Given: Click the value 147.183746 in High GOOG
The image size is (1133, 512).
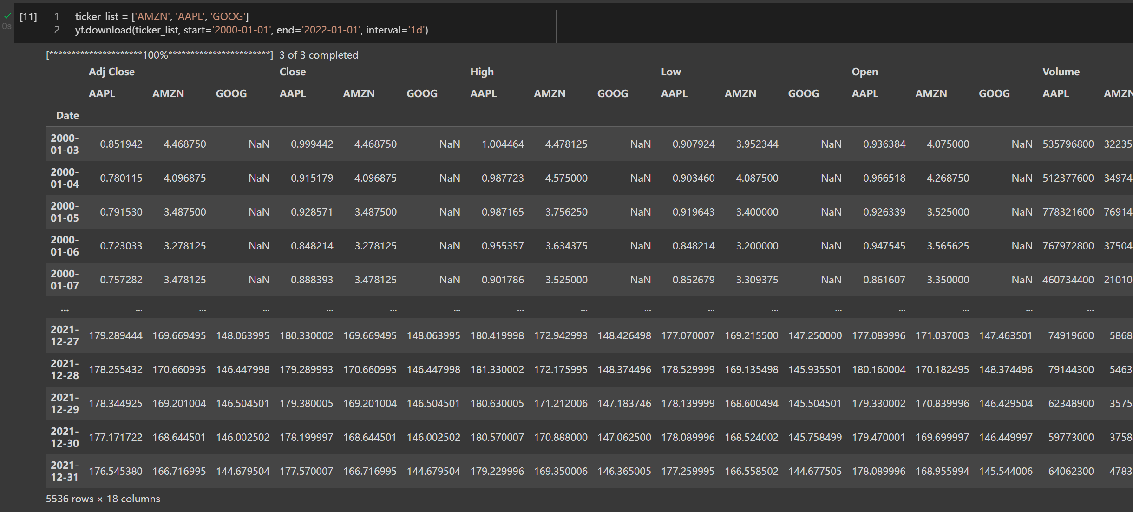Looking at the screenshot, I should pyautogui.click(x=624, y=403).
